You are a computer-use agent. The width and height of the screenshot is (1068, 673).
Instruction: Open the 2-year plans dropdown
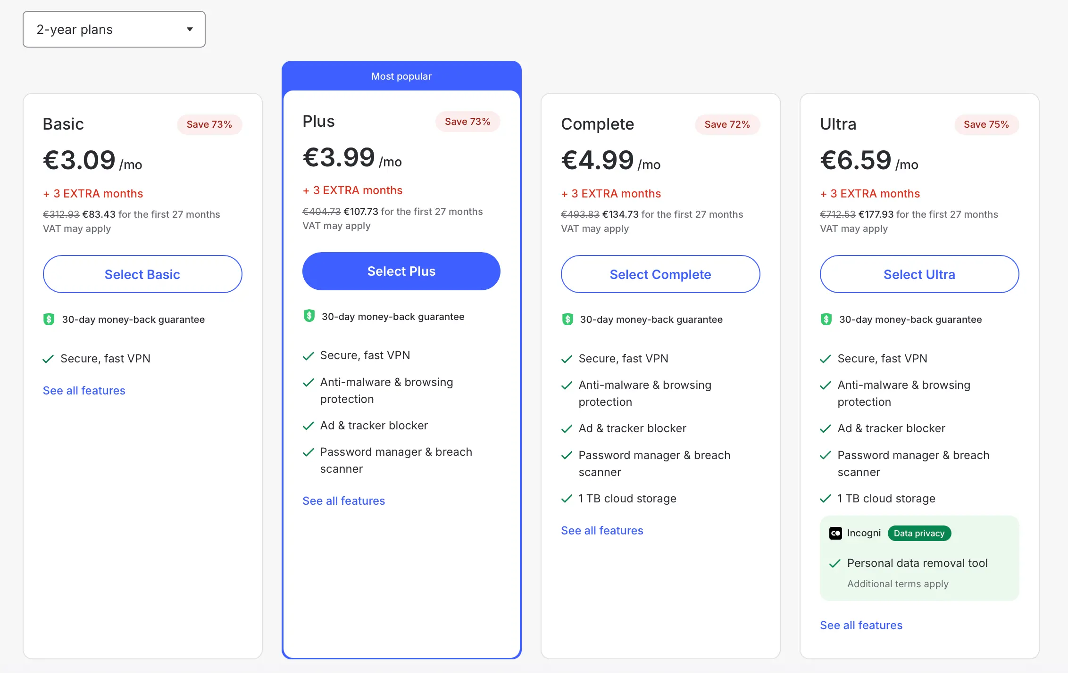(x=114, y=29)
